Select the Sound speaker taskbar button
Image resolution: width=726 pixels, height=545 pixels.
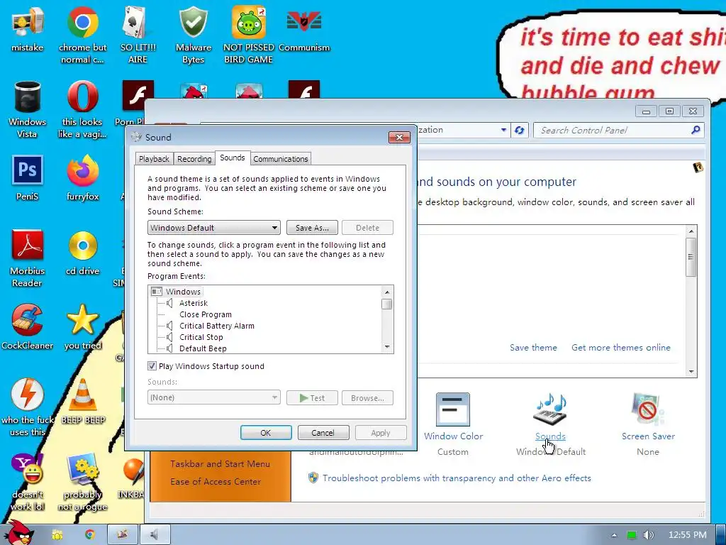(155, 535)
